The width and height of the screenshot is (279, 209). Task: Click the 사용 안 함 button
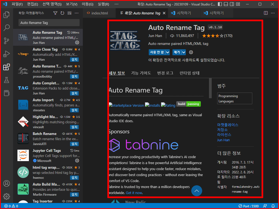tap(157, 52)
